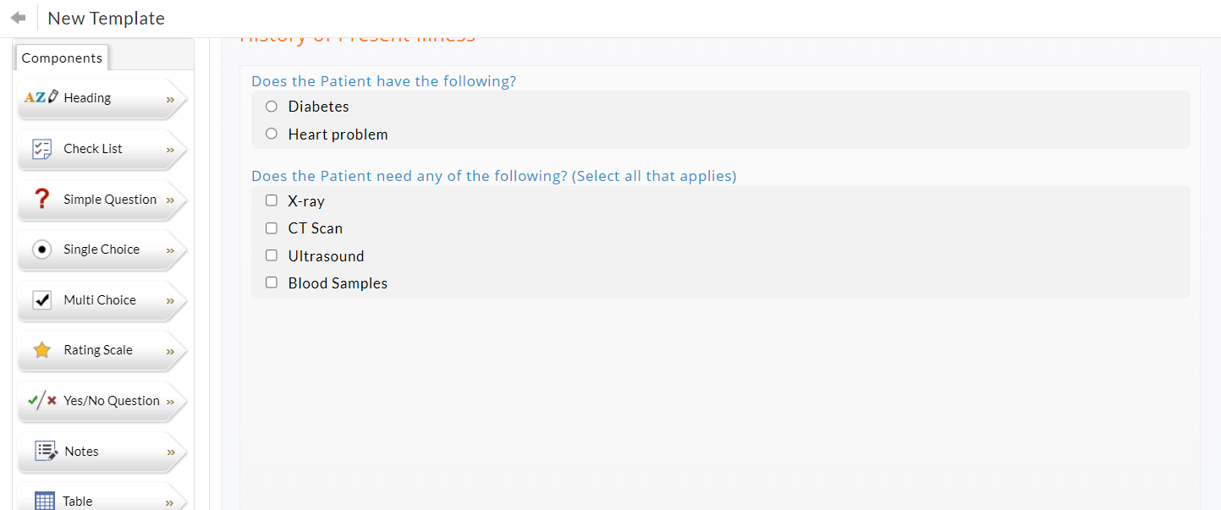This screenshot has height=510, width=1221.
Task: Click the back arrow icon
Action: pos(18,18)
